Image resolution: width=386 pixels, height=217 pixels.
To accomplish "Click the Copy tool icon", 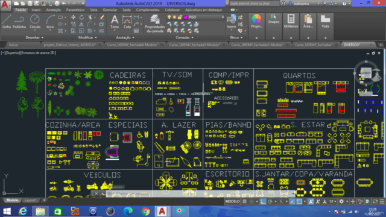I will [74, 24].
